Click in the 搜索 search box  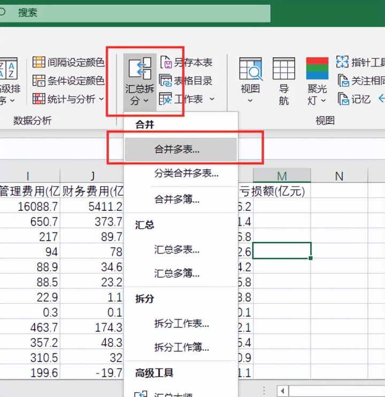click(134, 12)
